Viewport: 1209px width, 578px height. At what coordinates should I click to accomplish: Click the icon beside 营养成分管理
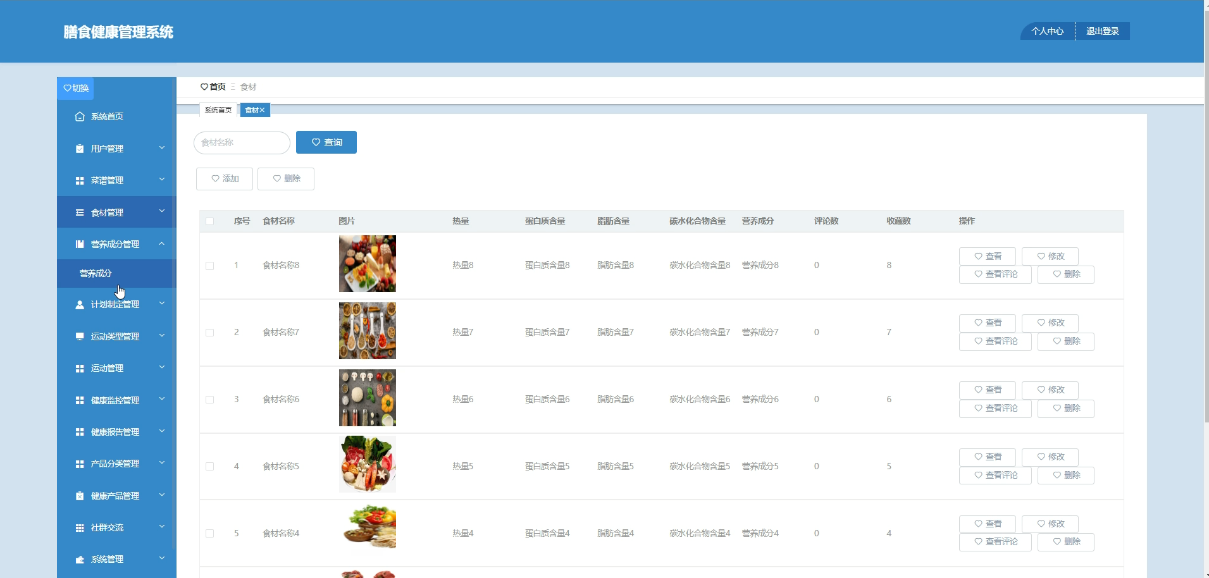point(80,244)
